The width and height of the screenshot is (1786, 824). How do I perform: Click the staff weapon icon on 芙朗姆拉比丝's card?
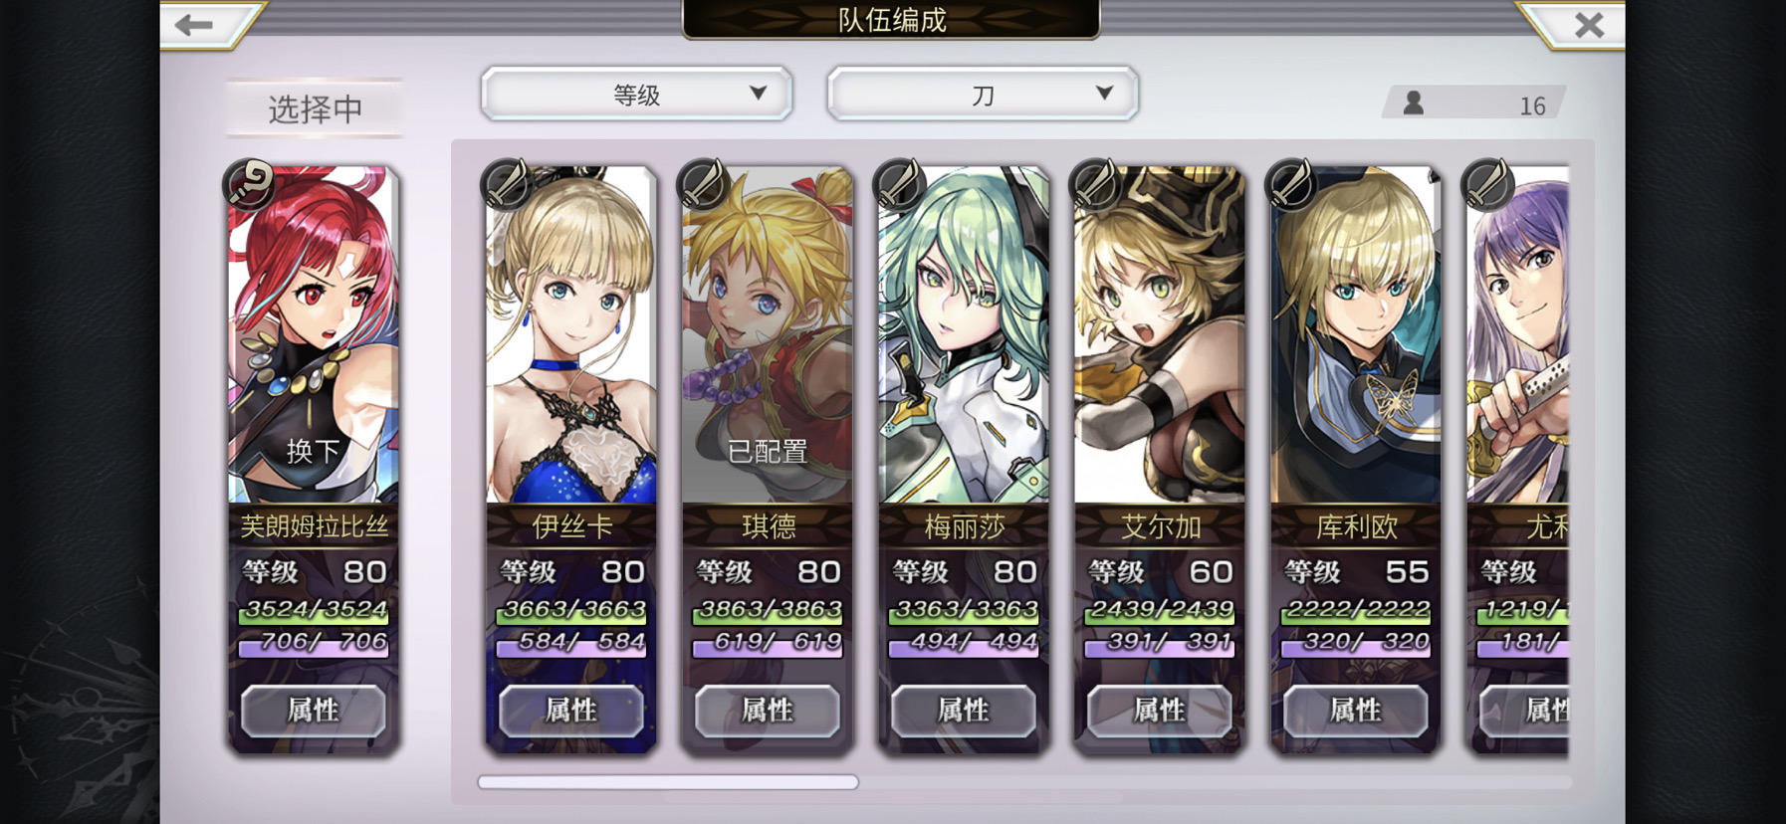(x=249, y=183)
